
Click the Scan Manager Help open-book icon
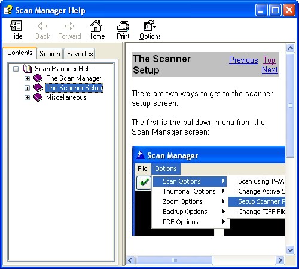[x=27, y=69]
